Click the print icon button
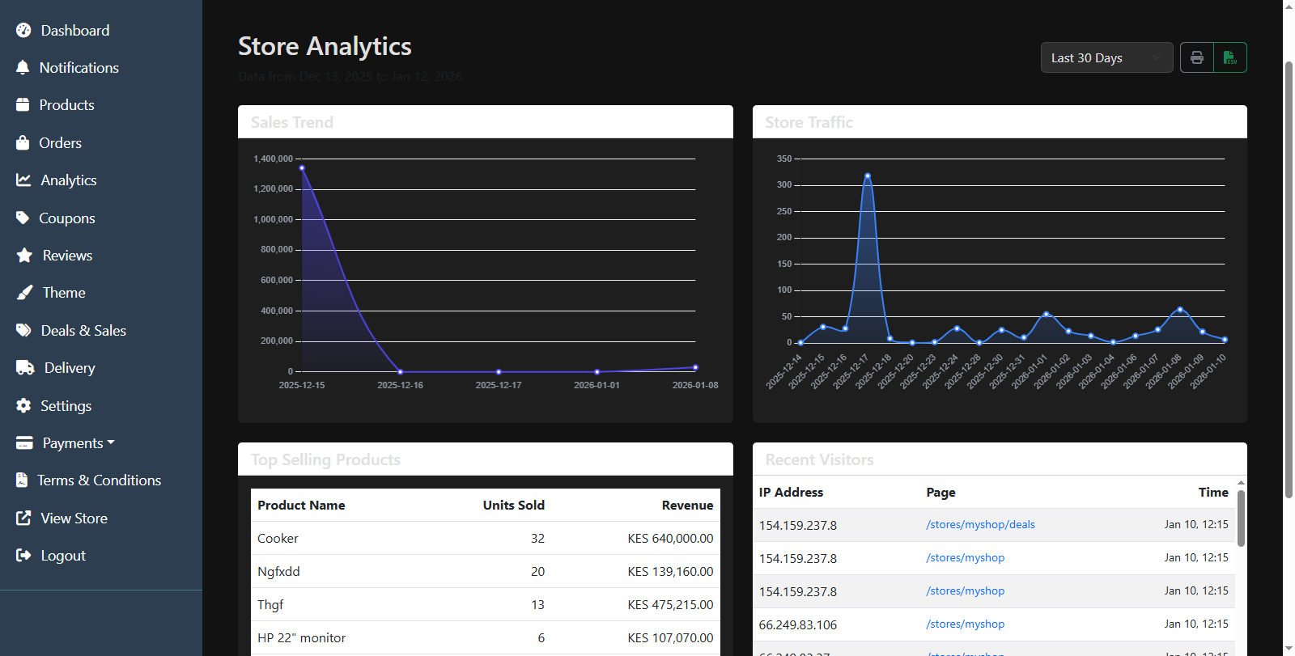Viewport: 1295px width, 656px height. point(1196,57)
